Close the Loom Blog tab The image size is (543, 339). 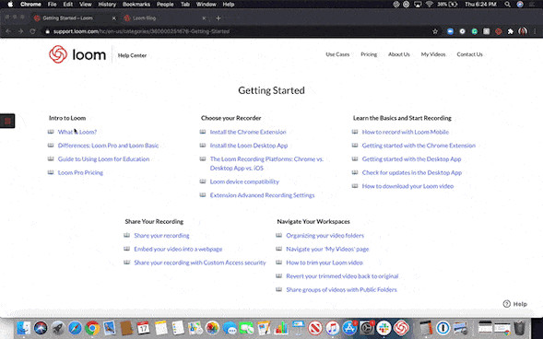(204, 18)
